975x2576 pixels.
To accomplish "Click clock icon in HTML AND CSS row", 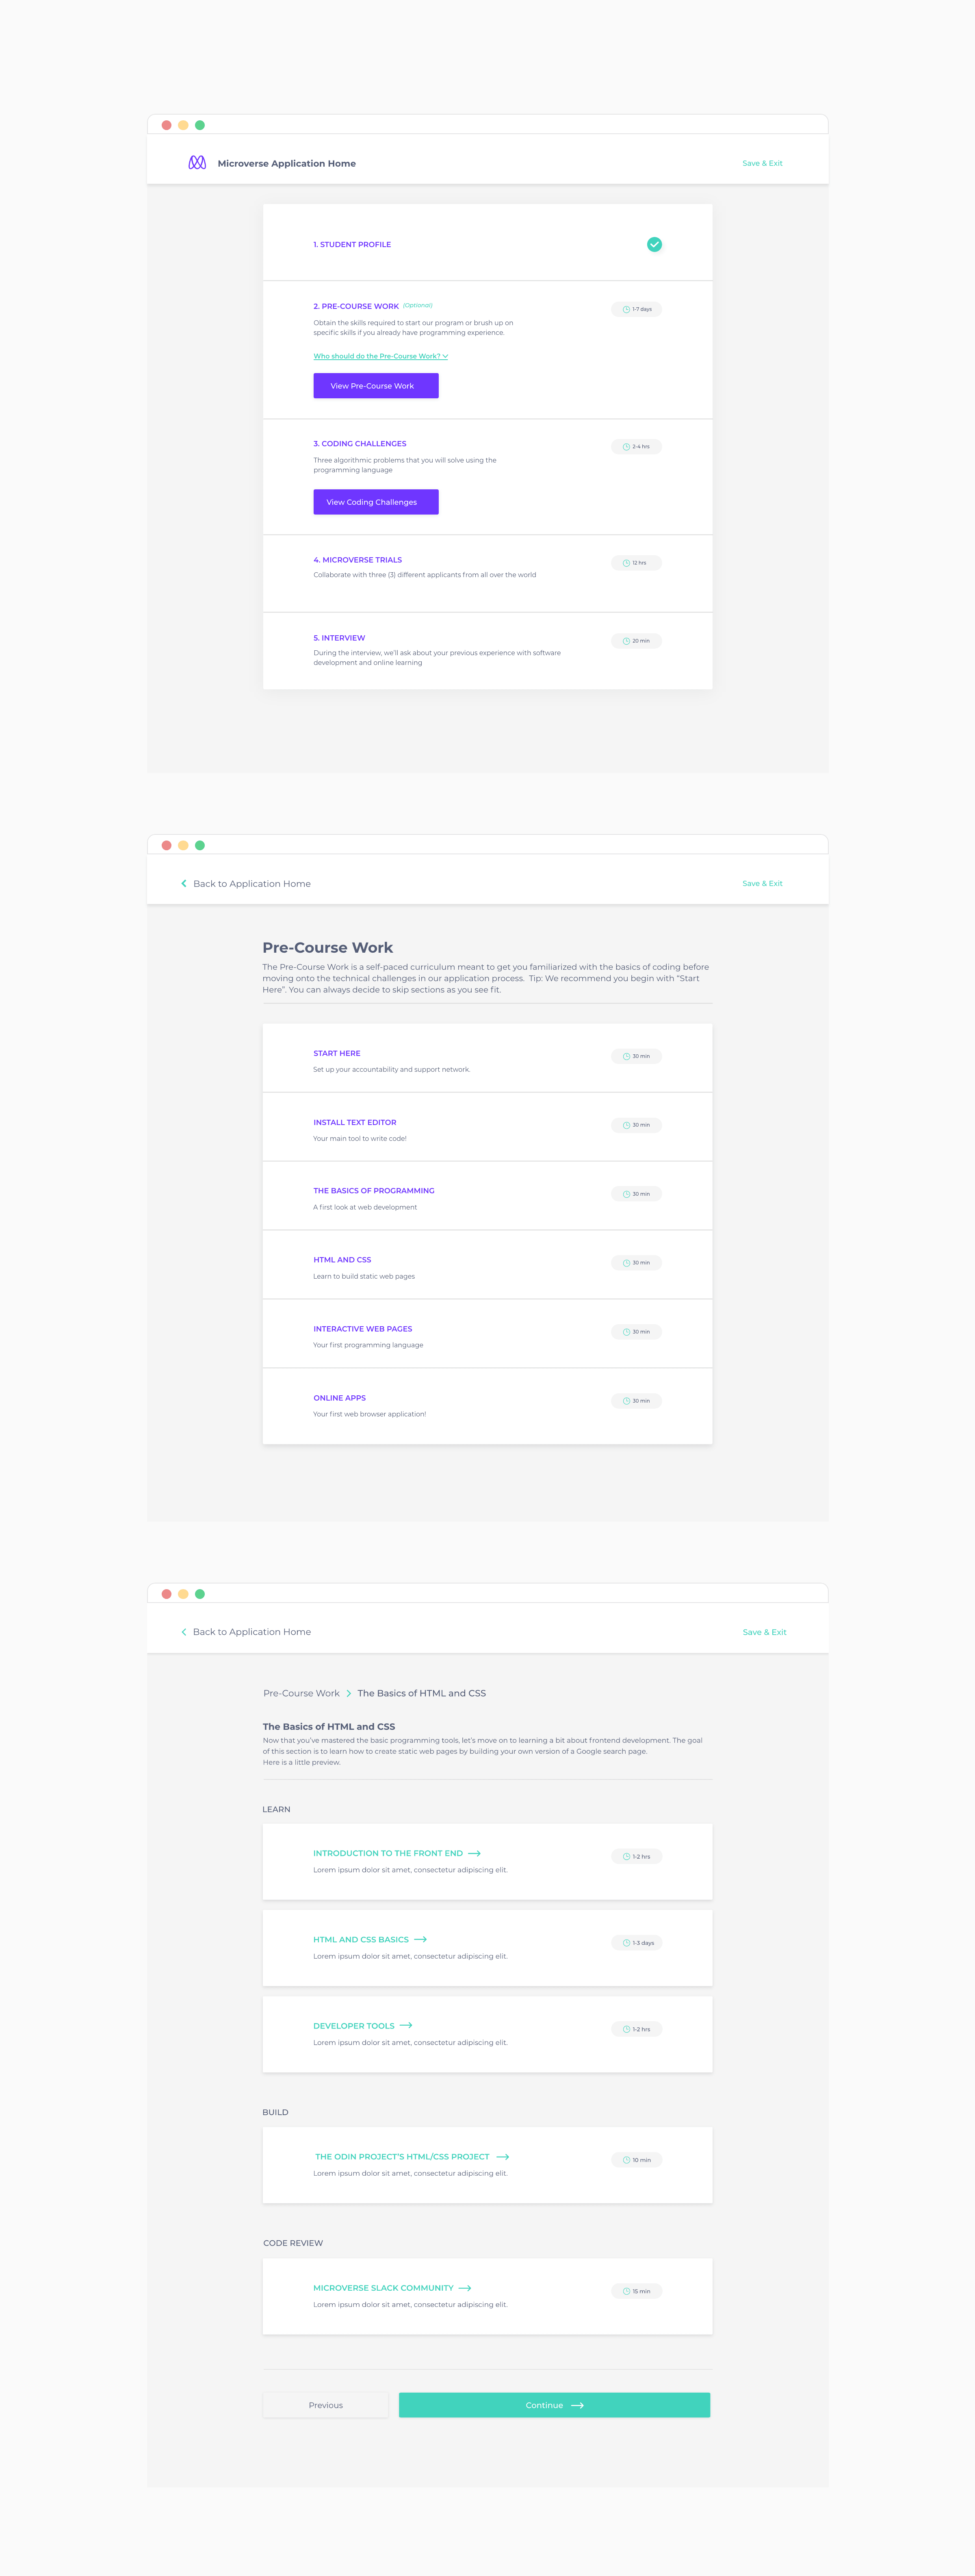I will coord(626,1263).
